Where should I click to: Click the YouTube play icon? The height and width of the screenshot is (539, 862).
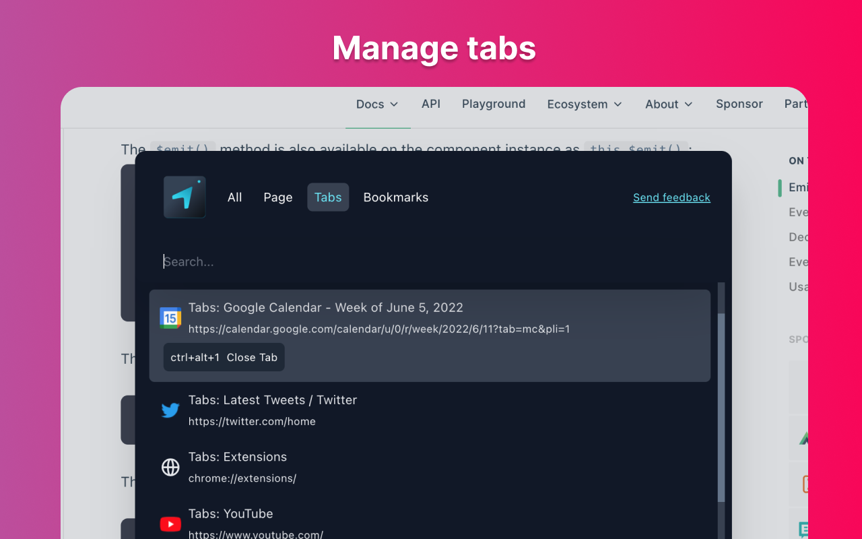pos(170,524)
